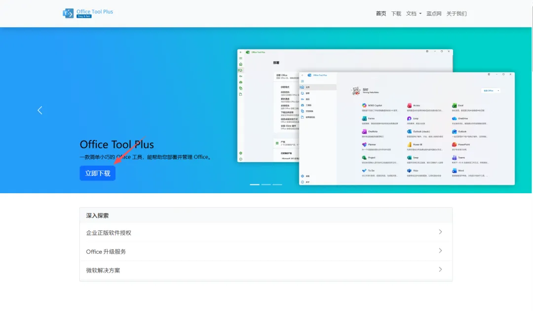
Task: Click the Forms icon in slide screenshot
Action: (x=364, y=118)
